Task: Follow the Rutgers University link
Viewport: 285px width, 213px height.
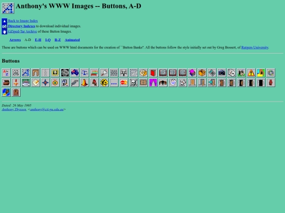Action: click(255, 47)
